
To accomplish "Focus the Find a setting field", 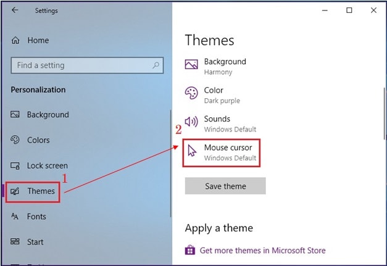I will click(x=87, y=65).
